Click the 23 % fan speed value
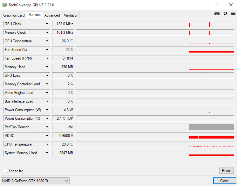Viewport: 237px width, 186px height. 63,50
